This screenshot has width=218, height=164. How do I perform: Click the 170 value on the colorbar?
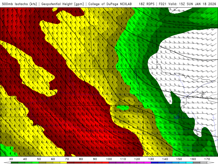pyautogui.click(x=207, y=159)
